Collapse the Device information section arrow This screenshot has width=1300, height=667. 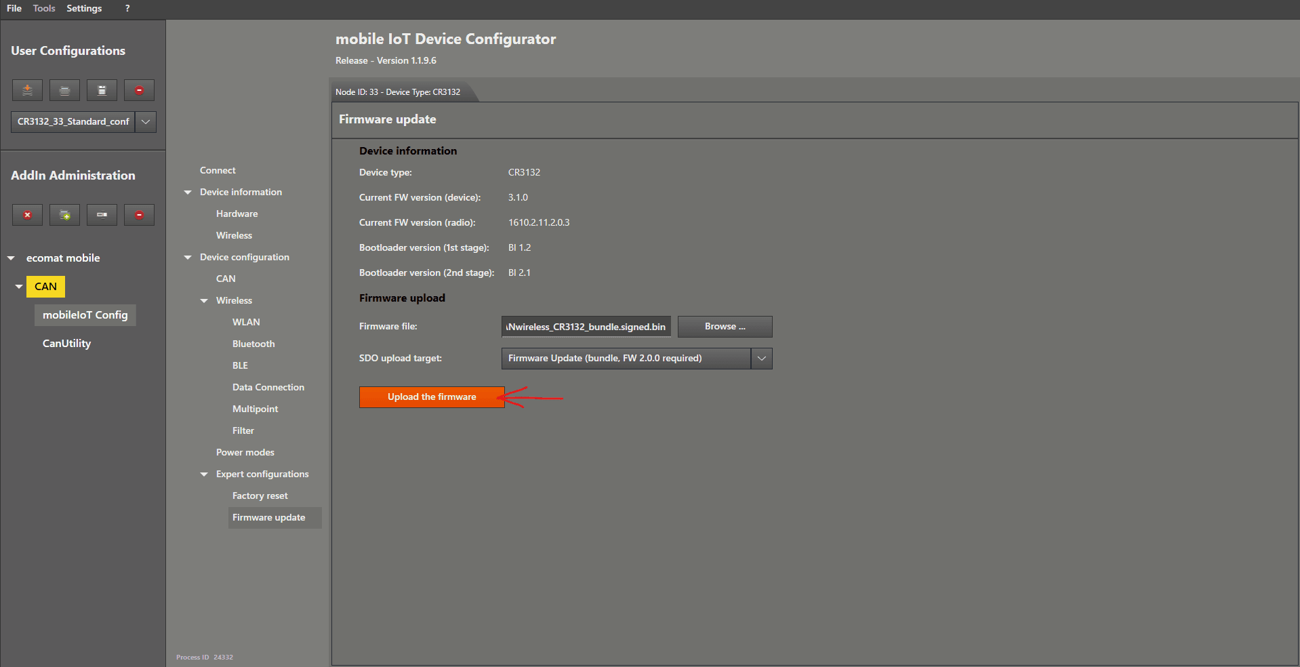[x=188, y=193]
